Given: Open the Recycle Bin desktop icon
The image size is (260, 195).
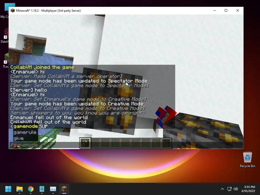Looking at the screenshot, I should coord(247,160).
